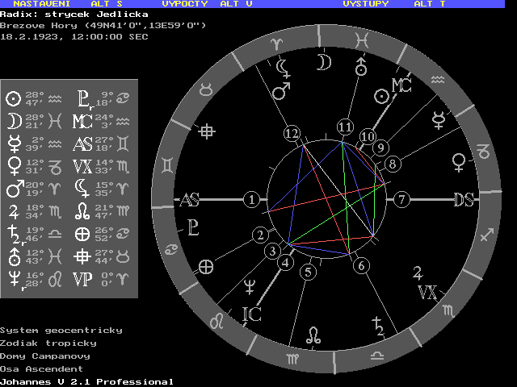Click the Mars symbol in the chart wheel
The width and height of the screenshot is (517, 387).
pos(281,93)
